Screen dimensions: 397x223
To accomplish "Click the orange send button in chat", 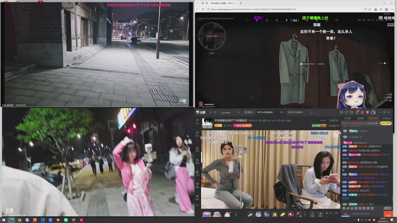I will (x=388, y=214).
